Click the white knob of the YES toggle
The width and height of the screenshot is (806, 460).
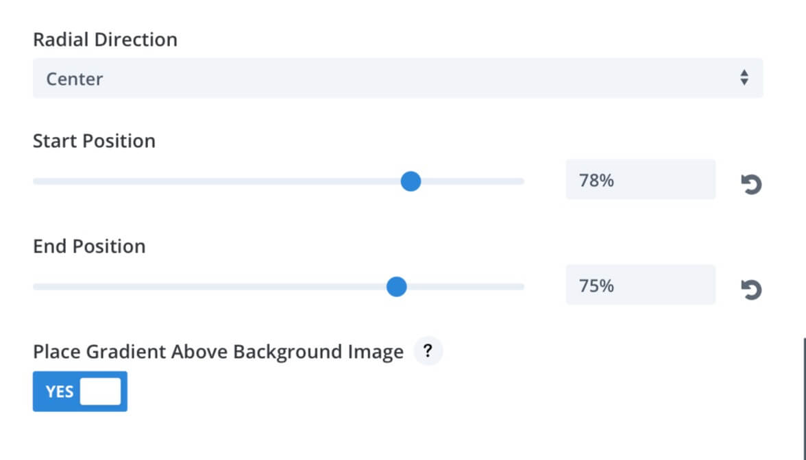(101, 392)
